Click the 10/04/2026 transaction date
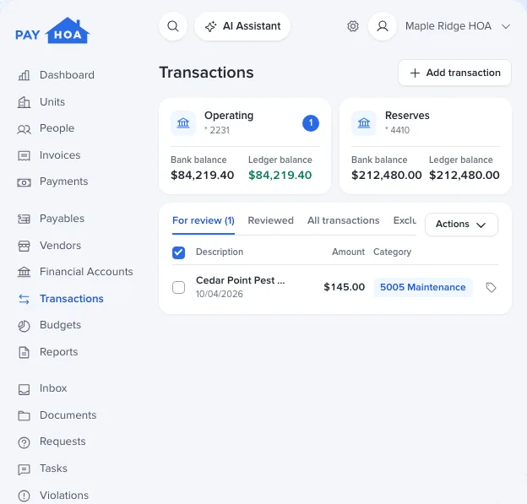 tap(220, 294)
